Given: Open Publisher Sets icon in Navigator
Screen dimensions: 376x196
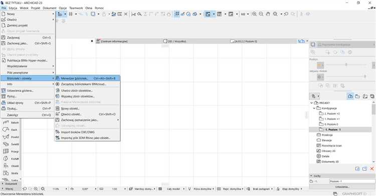Looking at the screenshot, I should (x=372, y=96).
